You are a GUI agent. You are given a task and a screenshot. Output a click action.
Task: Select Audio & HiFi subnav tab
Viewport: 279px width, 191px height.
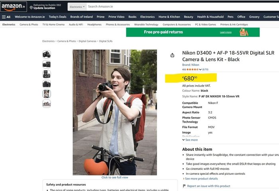pos(76,25)
